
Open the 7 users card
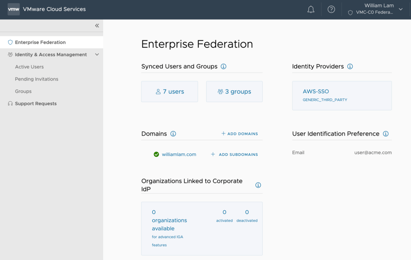click(x=170, y=91)
